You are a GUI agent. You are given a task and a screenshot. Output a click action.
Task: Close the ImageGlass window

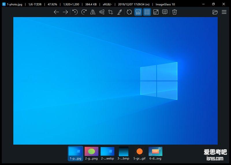[x=223, y=4]
